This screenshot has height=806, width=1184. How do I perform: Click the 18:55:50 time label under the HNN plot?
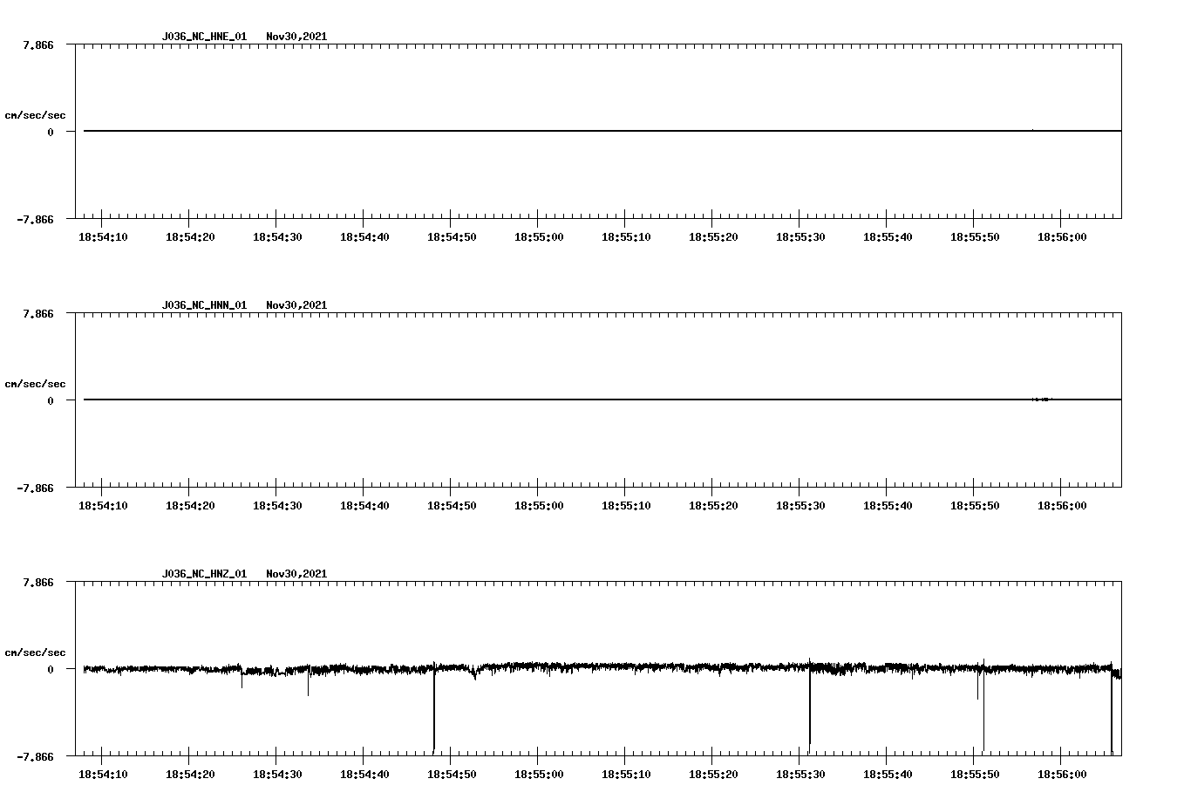point(975,506)
